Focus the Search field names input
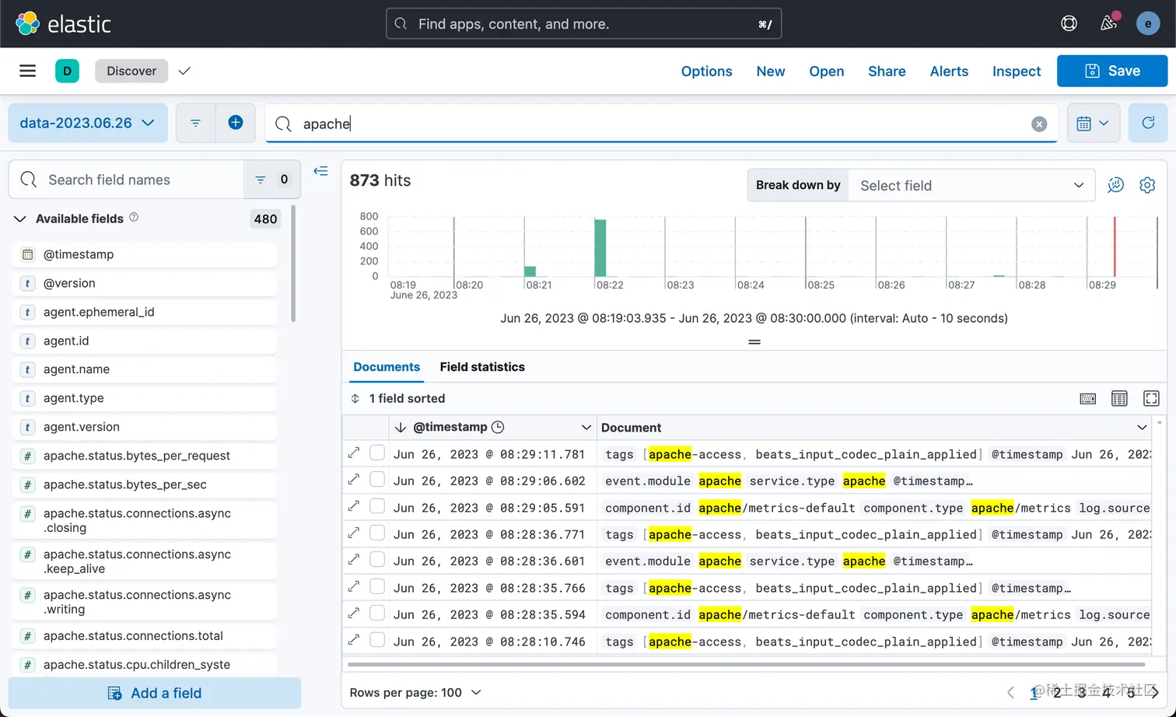This screenshot has width=1176, height=717. point(126,180)
